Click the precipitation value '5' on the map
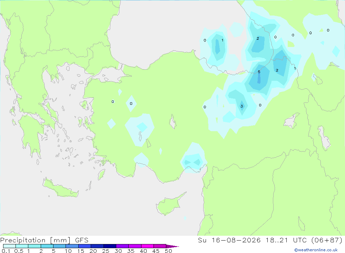This screenshot has height=253, width=345. (259, 72)
